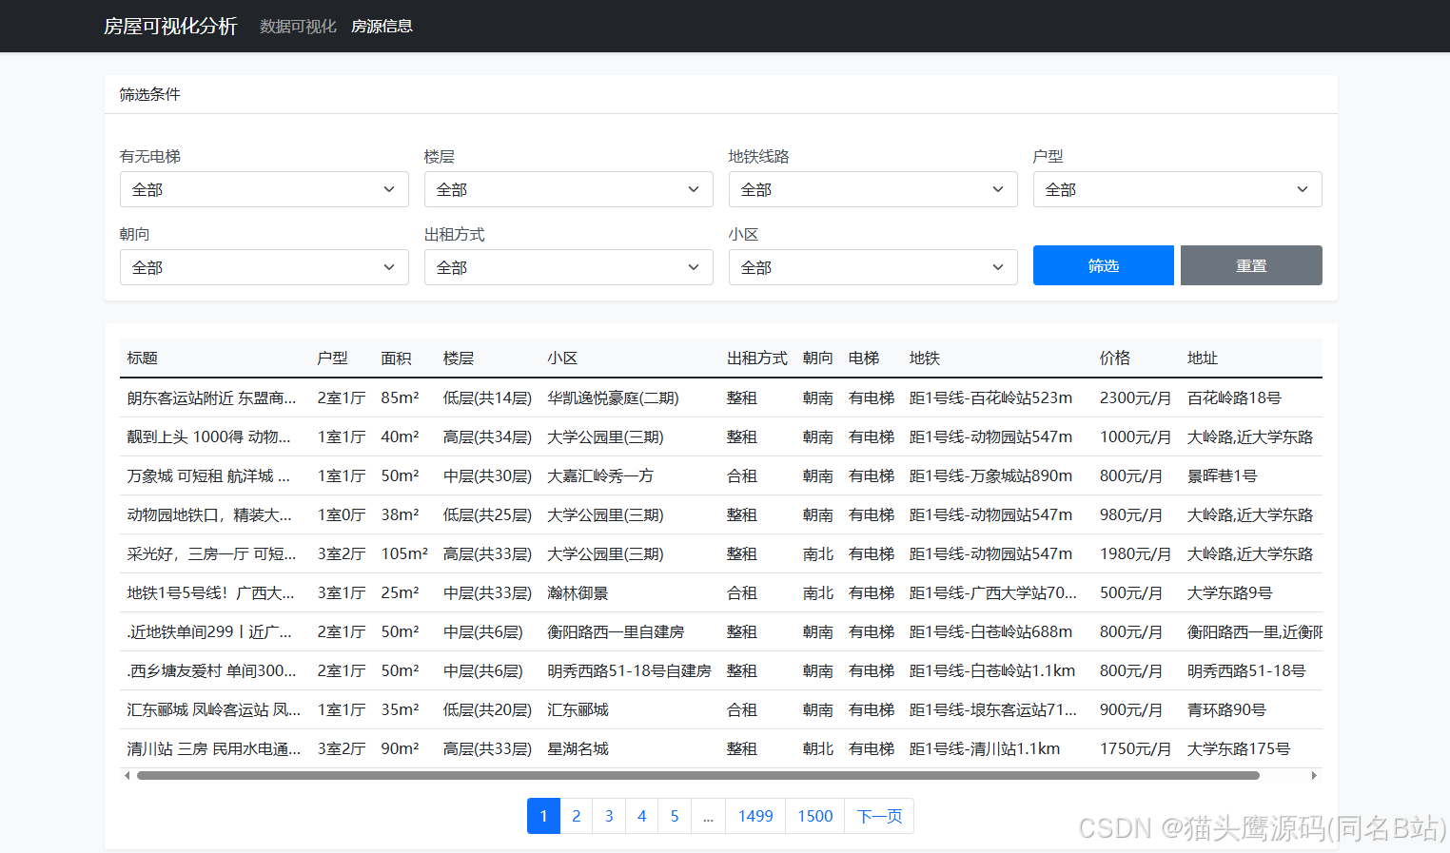
Task: Click the table's horizontal scrollbar thumb
Action: [698, 775]
